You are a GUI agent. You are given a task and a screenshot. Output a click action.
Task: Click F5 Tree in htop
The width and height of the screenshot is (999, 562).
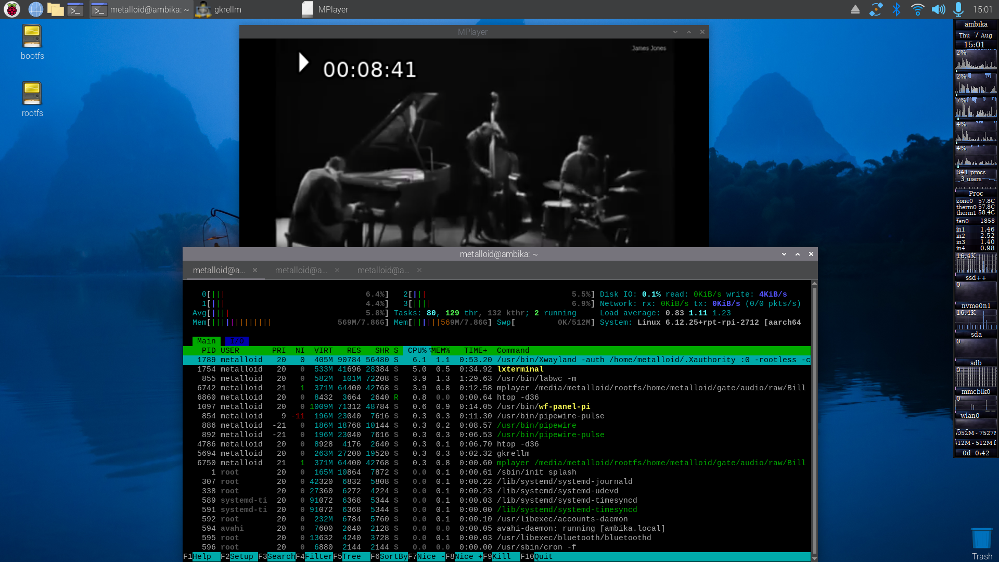coord(352,557)
